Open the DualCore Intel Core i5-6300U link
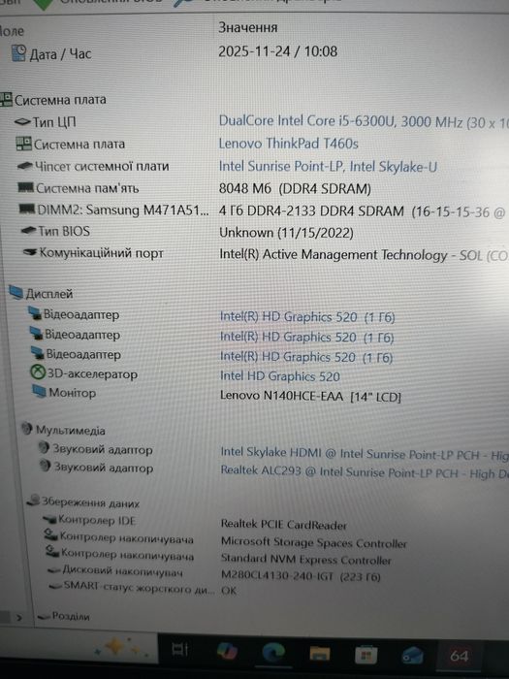Screen dimensions: 509x679 point(364,121)
